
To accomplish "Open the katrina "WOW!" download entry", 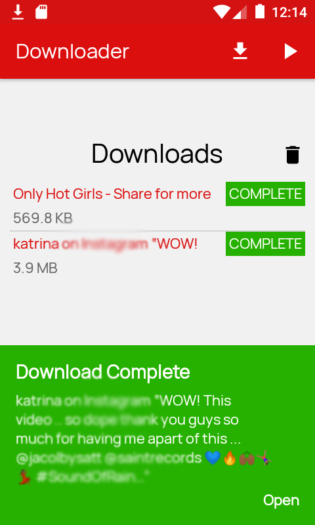I will (x=105, y=243).
